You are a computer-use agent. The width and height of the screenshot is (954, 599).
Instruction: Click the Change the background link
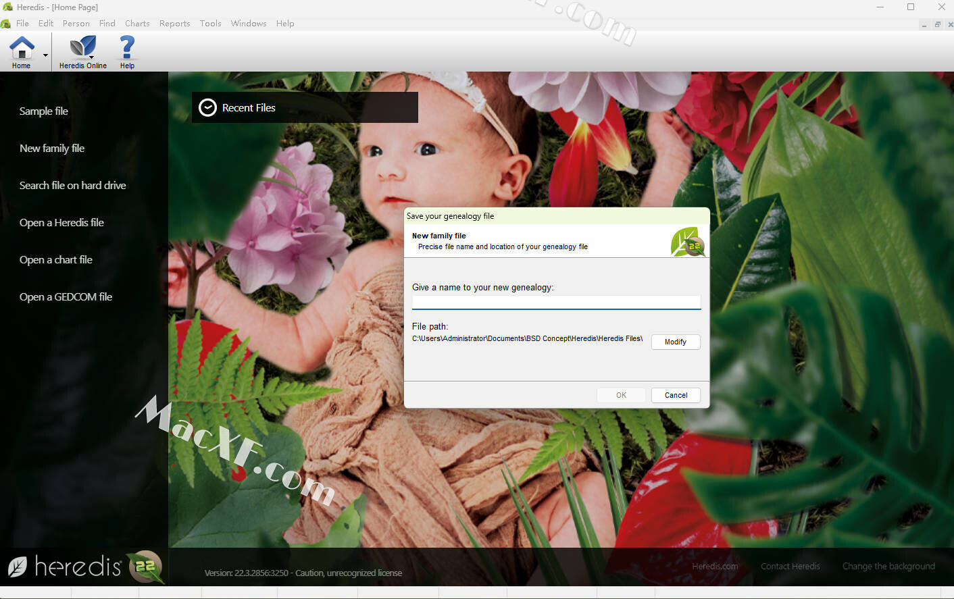click(x=888, y=567)
